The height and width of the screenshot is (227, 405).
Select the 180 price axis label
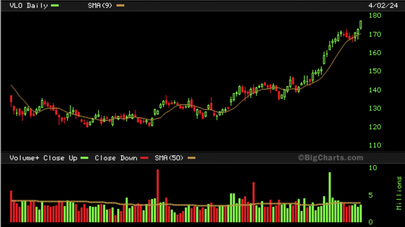[375, 15]
